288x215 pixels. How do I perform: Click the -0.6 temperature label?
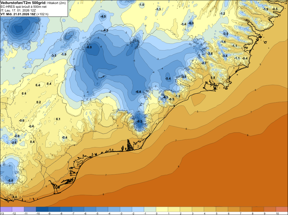22,121
